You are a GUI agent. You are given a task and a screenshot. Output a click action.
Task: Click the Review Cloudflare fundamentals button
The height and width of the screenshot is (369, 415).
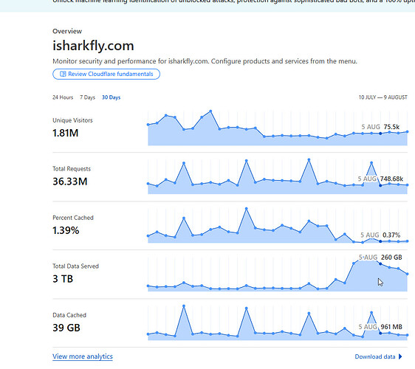106,74
